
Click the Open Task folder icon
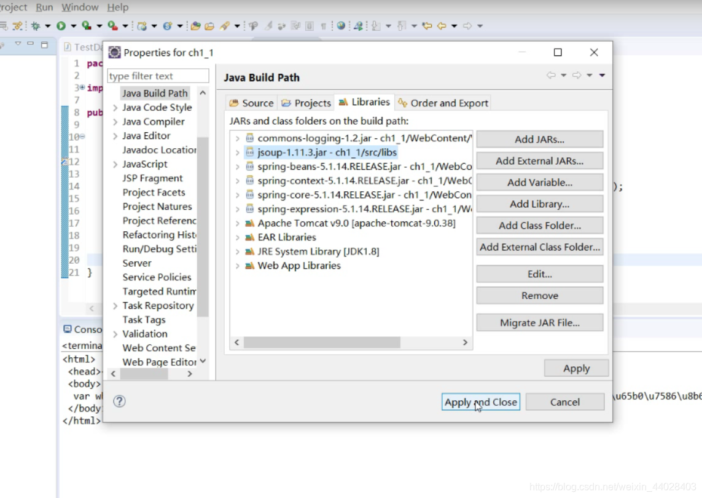[x=209, y=26]
